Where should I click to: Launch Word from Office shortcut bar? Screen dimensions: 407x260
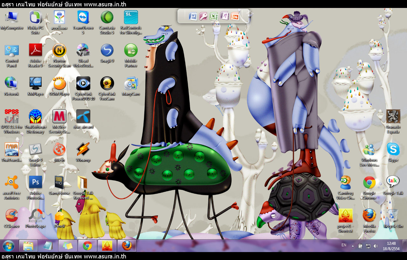point(193,16)
